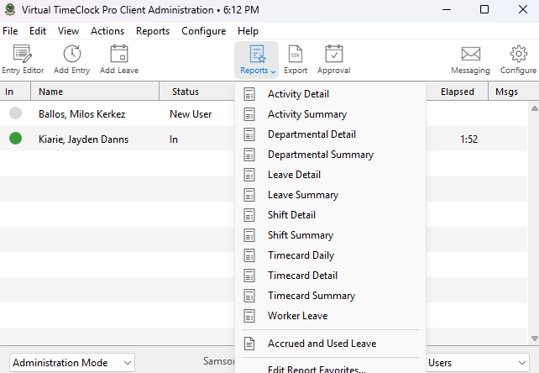Click the report icon beside Worker Leave

[x=249, y=316]
